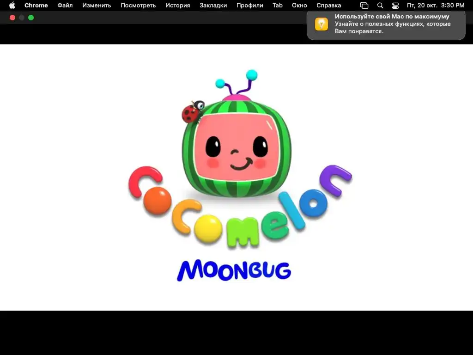Open the Изменить menu
The height and width of the screenshot is (355, 473).
(x=97, y=6)
